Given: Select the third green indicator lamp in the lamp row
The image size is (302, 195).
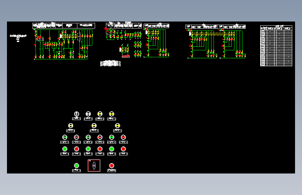Looking at the screenshot, I should [x=111, y=137].
